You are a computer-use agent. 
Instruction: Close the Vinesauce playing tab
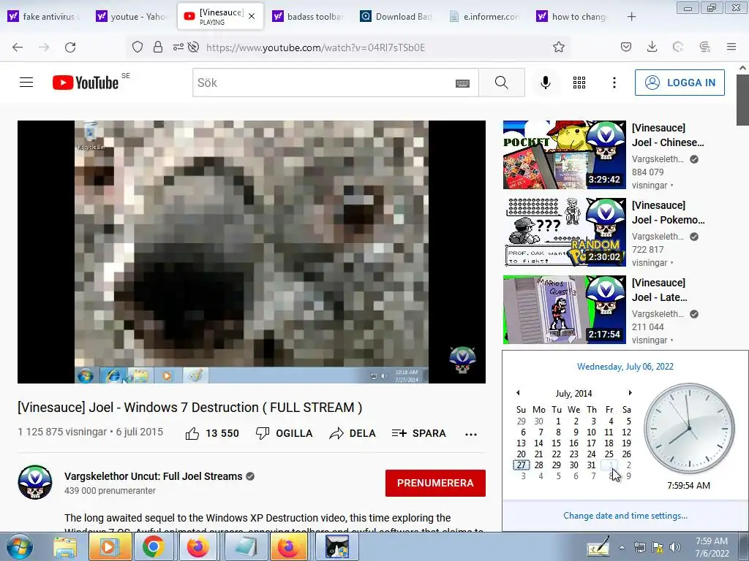[252, 16]
